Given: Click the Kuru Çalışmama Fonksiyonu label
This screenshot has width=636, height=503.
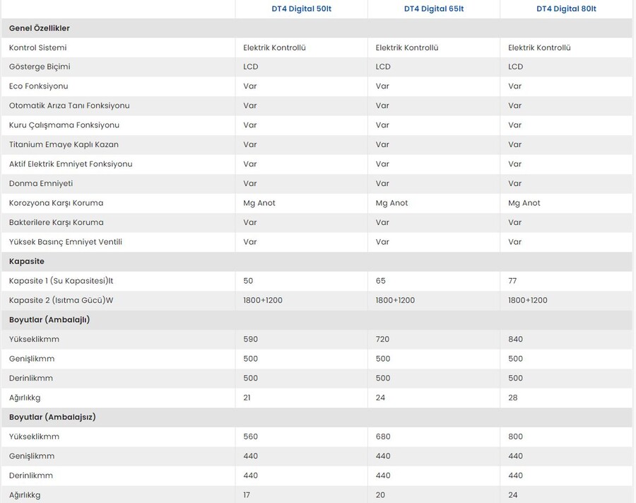Looking at the screenshot, I should click(64, 125).
